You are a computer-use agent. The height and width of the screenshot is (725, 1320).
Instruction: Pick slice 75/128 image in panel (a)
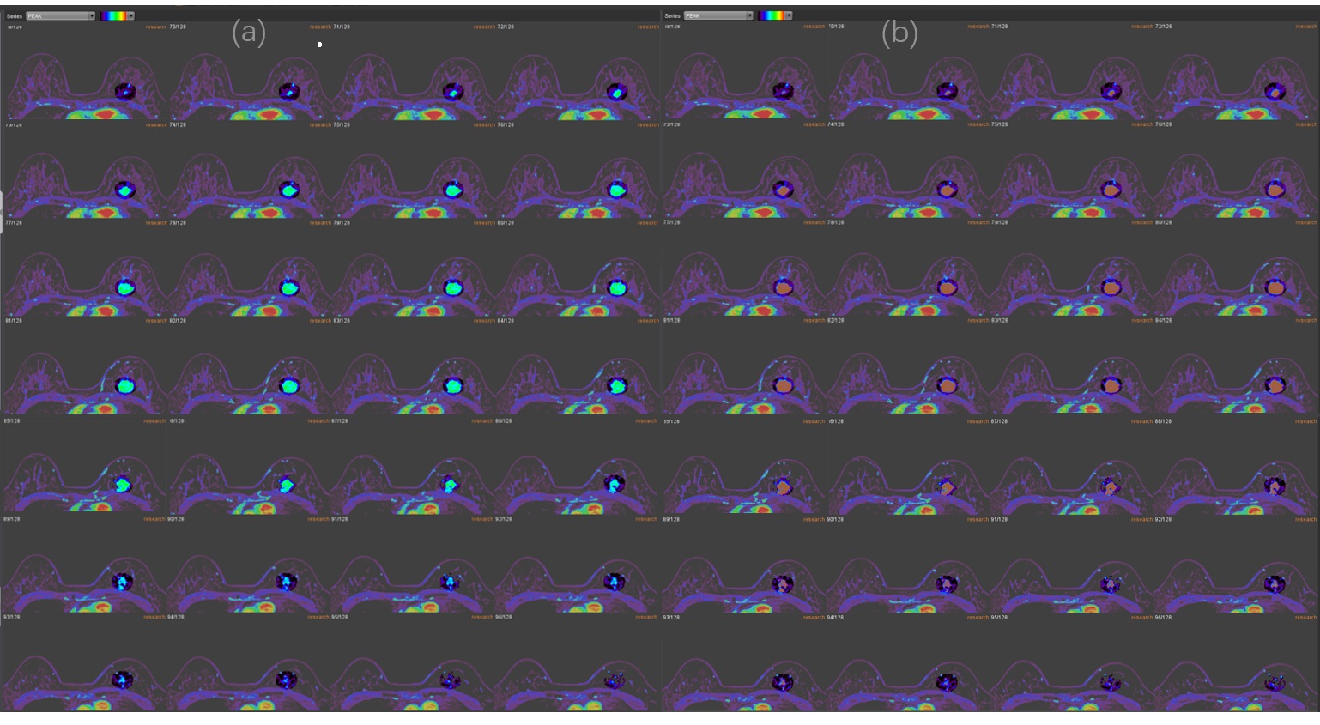[413, 180]
